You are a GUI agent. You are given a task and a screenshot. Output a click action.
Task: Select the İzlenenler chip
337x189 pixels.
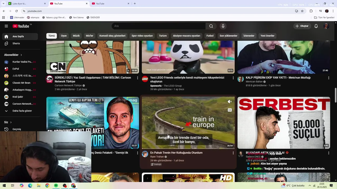pyautogui.click(x=249, y=36)
